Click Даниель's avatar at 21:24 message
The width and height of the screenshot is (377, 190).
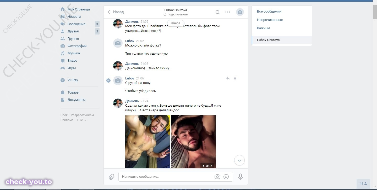[x=118, y=103]
